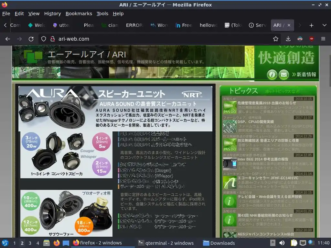Open 新着情報 link in header
Image resolution: width=331 pixels, height=248 pixels.
pyautogui.click(x=304, y=75)
